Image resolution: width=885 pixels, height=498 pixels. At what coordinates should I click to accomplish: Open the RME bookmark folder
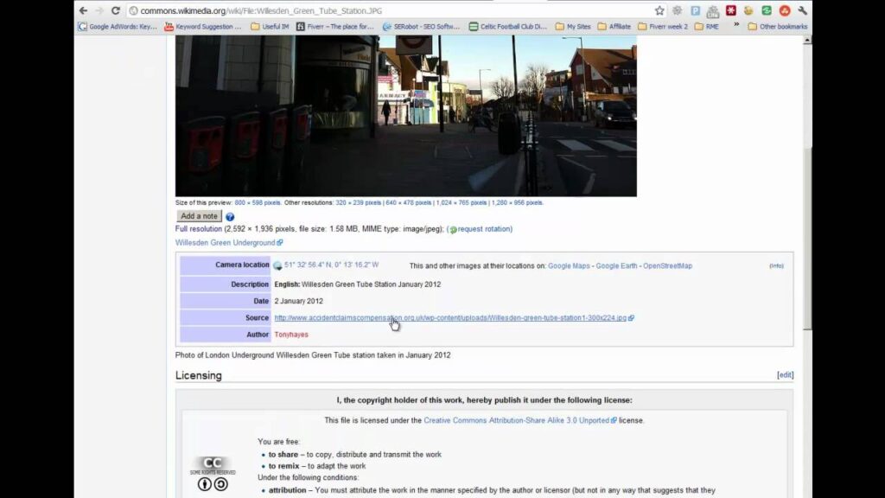707,27
